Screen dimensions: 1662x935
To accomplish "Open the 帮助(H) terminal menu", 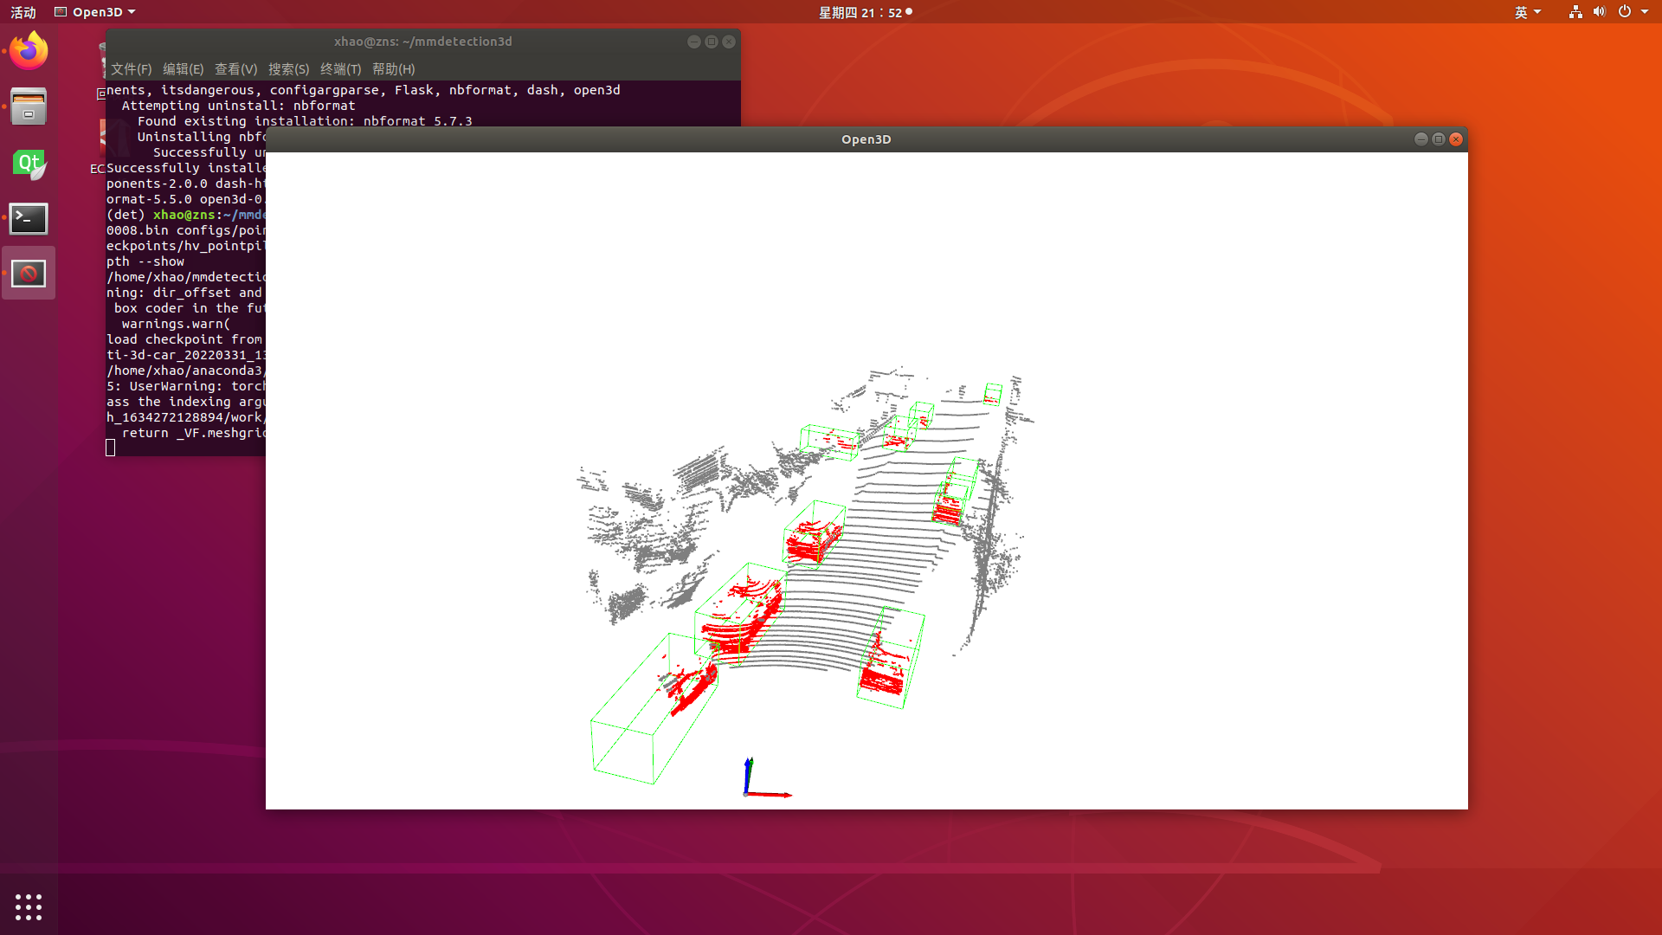I will 393,69.
